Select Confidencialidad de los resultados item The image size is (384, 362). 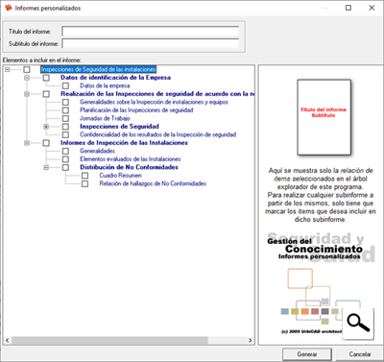pos(158,134)
